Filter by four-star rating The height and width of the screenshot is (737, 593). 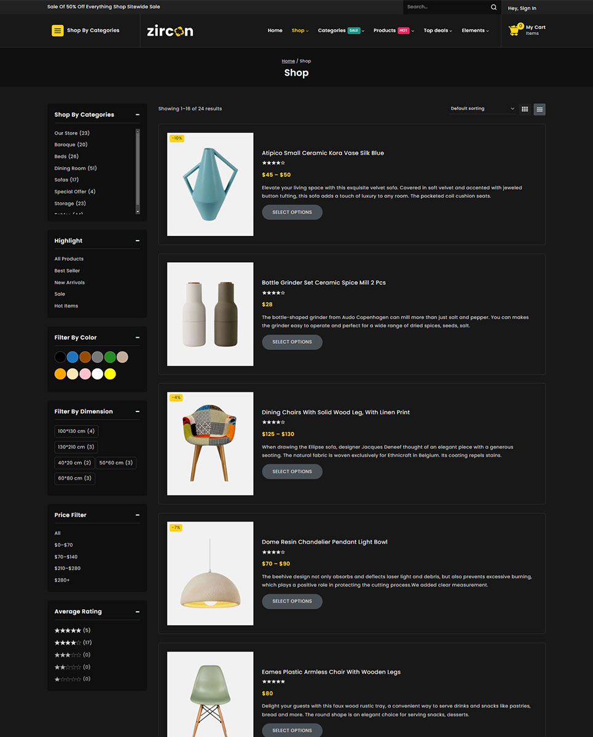[x=68, y=643]
